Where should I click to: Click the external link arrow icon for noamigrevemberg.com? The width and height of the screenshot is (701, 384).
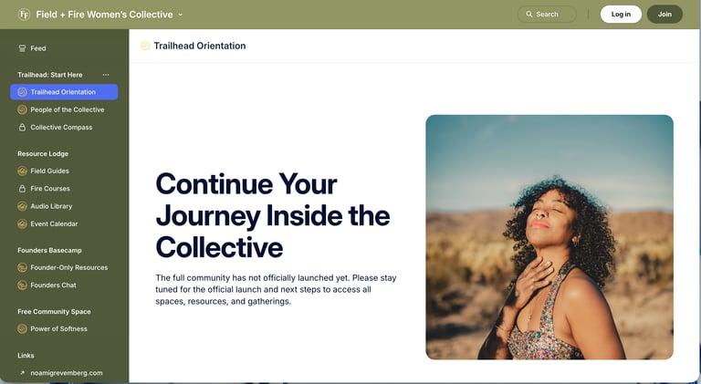point(23,373)
